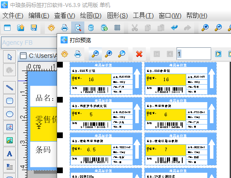Select the green landscape image tool
The height and width of the screenshot is (178, 231).
pos(10,140)
